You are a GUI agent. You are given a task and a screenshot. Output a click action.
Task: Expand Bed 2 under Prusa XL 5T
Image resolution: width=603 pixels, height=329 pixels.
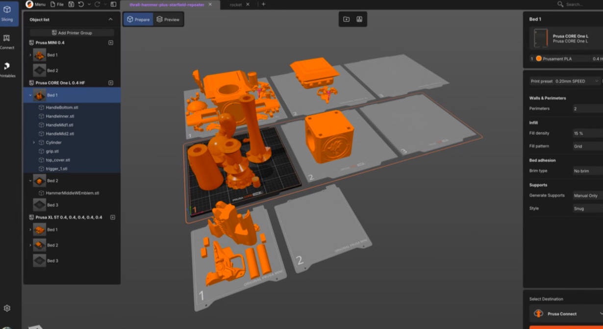pyautogui.click(x=30, y=245)
